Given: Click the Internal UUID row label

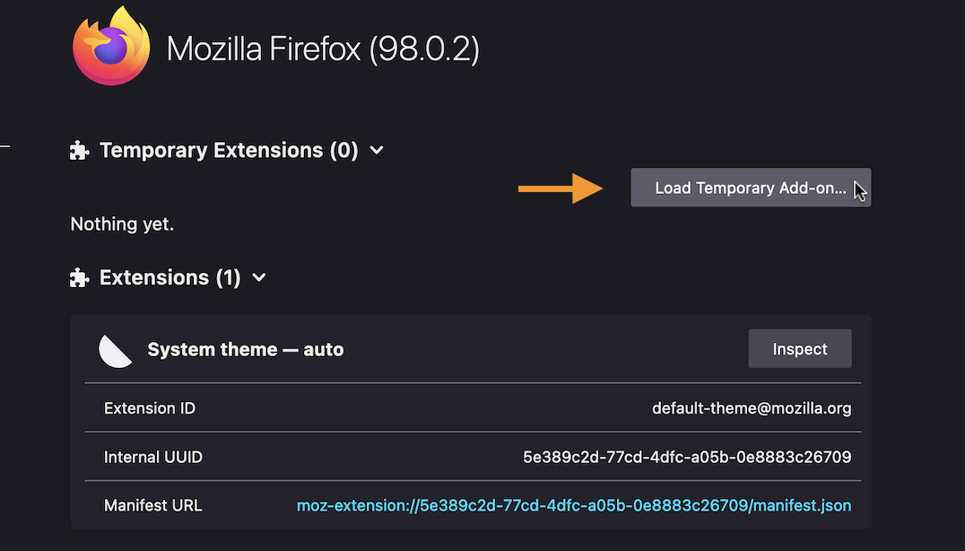Looking at the screenshot, I should point(153,457).
